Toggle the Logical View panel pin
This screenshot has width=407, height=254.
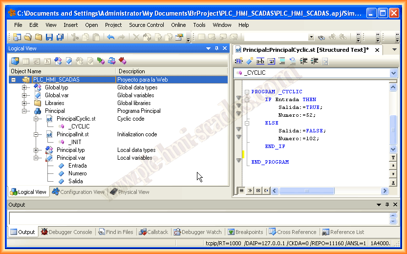coord(216,48)
